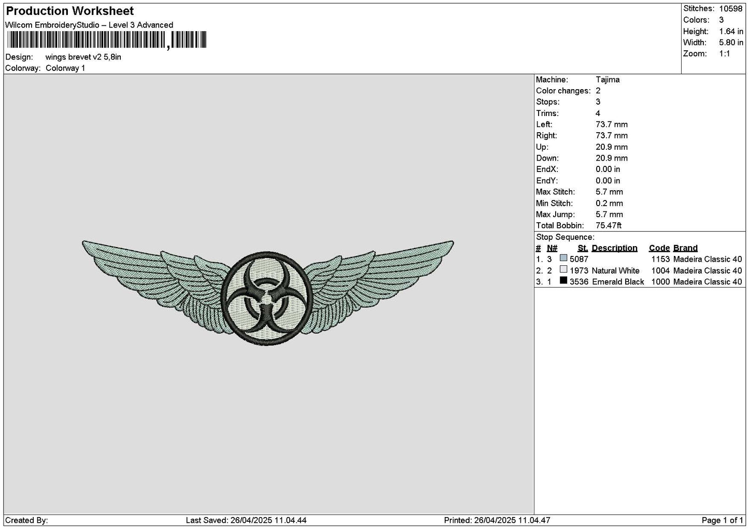The image size is (749, 529).
Task: Click the 5087 thread color swatch
Action: pos(563,258)
